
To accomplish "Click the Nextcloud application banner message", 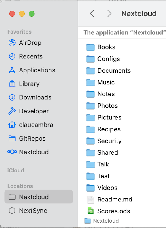I will [x=125, y=32].
